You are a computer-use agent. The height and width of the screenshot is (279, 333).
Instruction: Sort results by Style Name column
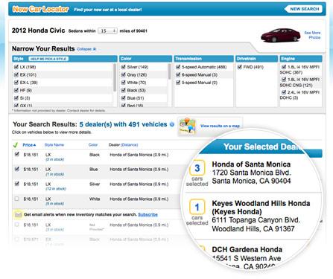(x=54, y=145)
